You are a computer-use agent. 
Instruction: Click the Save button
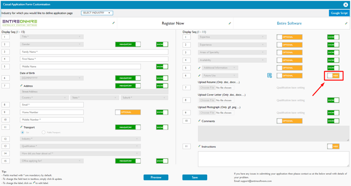pyautogui.click(x=195, y=177)
